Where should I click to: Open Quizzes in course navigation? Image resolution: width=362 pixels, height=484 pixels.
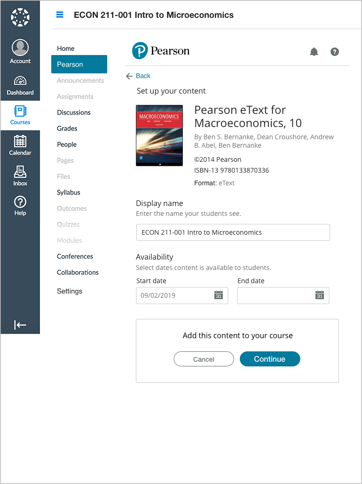point(68,224)
